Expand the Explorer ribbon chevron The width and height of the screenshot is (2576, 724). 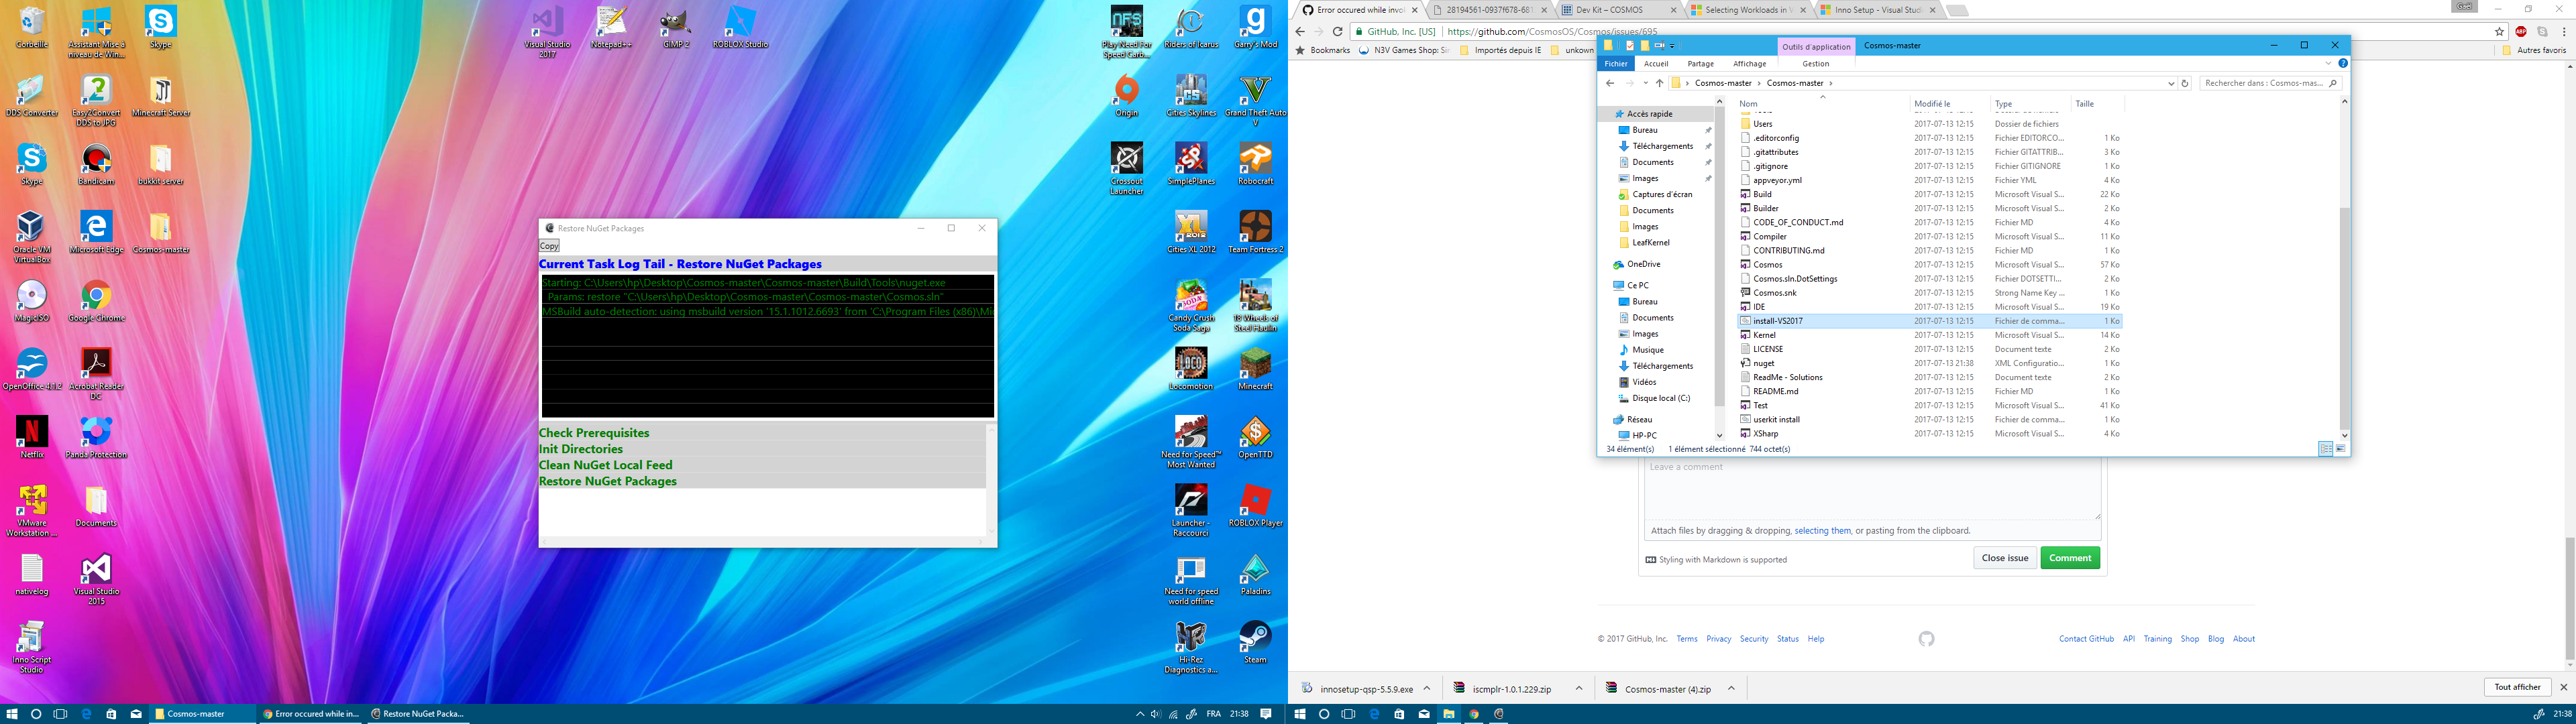2328,63
